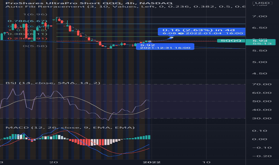Viewport: 279px width, 165px height.
Task: Click the 0.16 (2.63%) in 4d forecast label
Action: point(201,31)
